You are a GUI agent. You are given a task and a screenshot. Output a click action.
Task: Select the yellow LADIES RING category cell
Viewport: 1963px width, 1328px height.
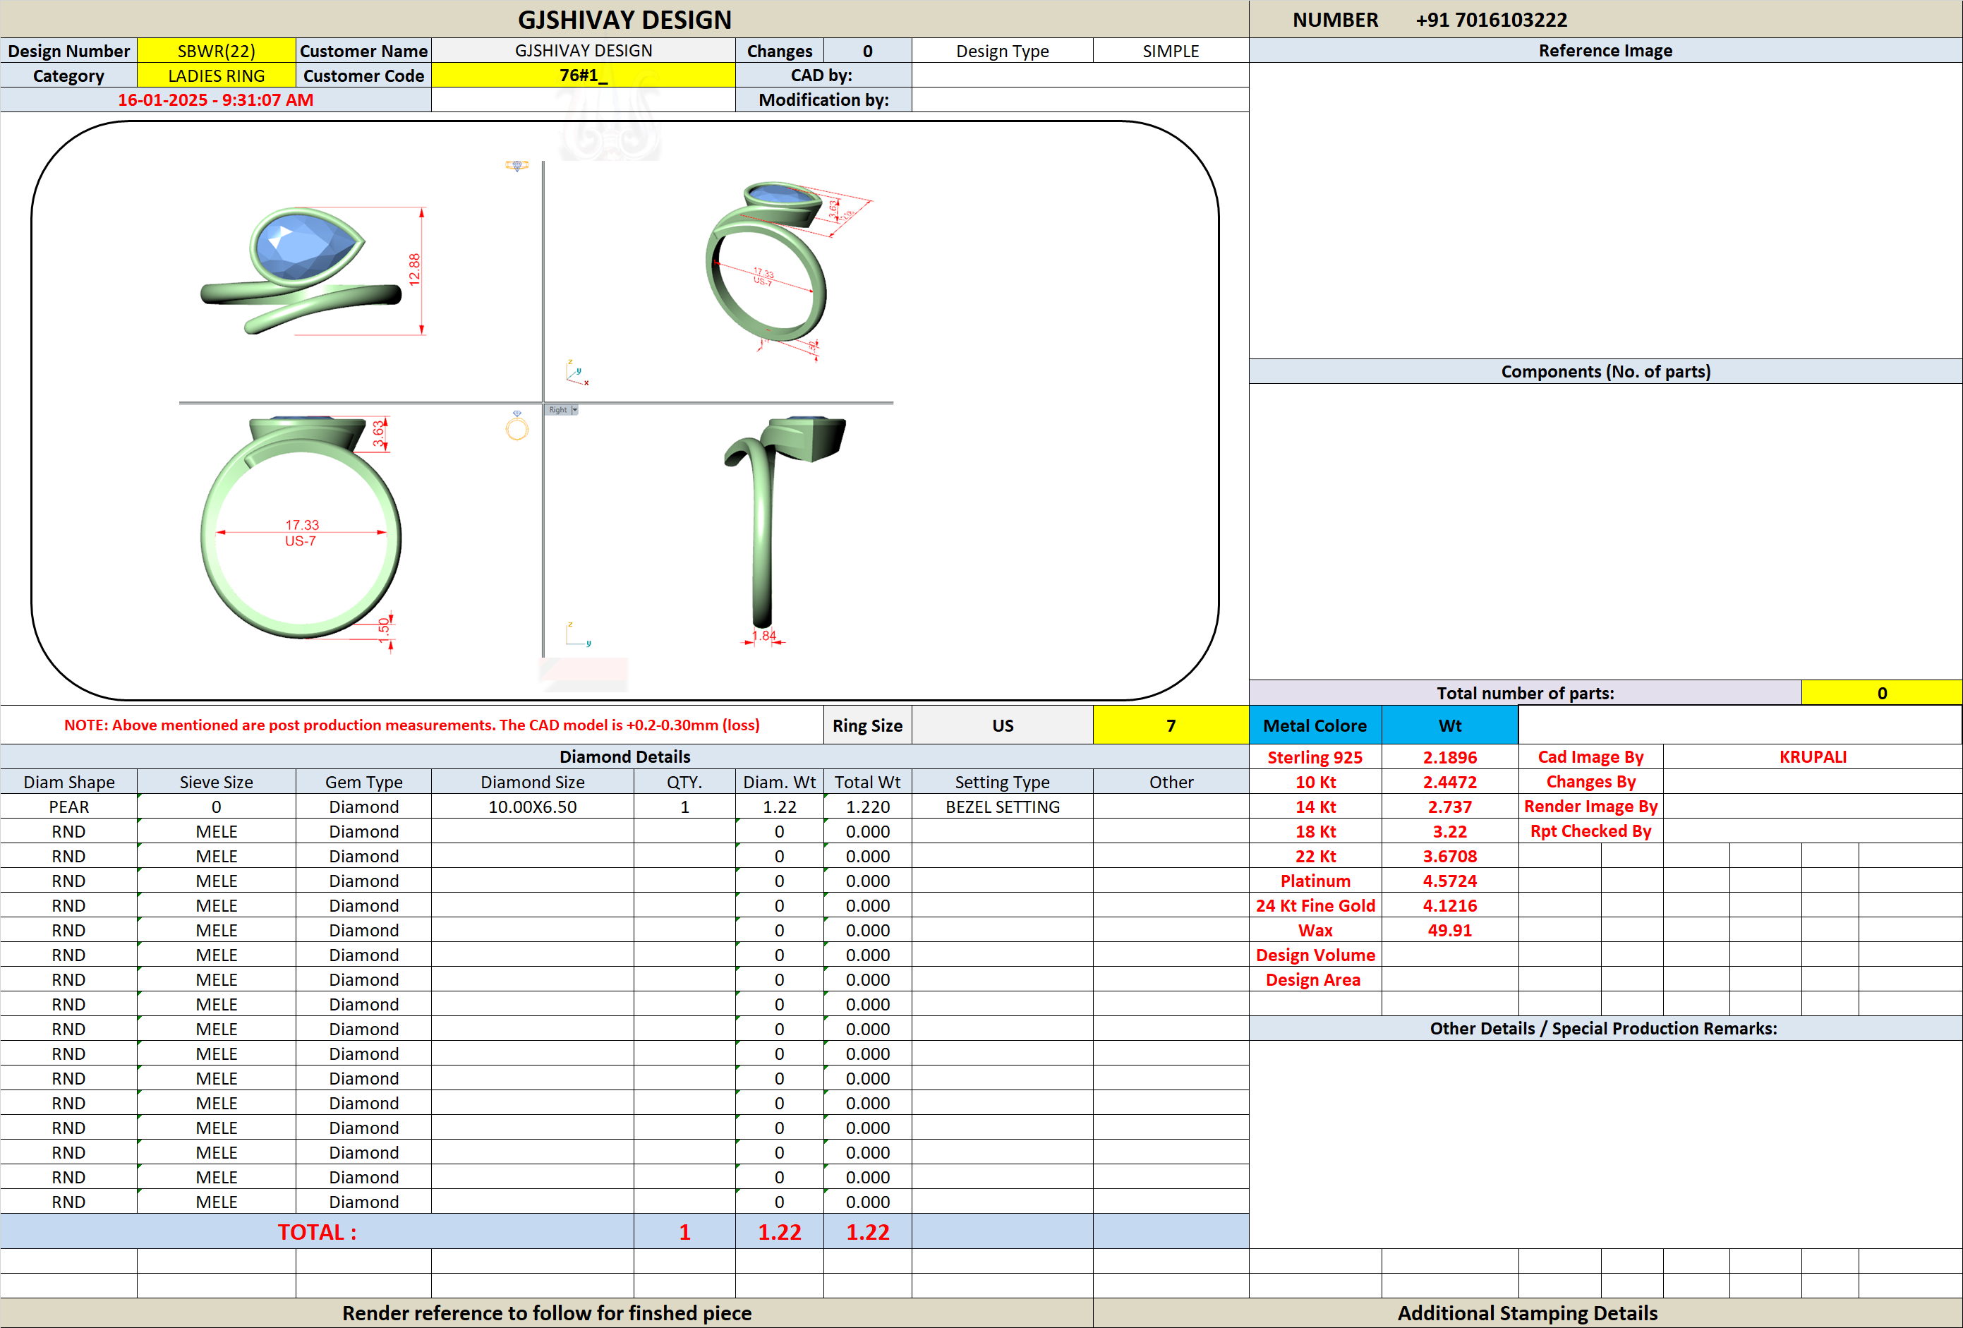(x=216, y=76)
